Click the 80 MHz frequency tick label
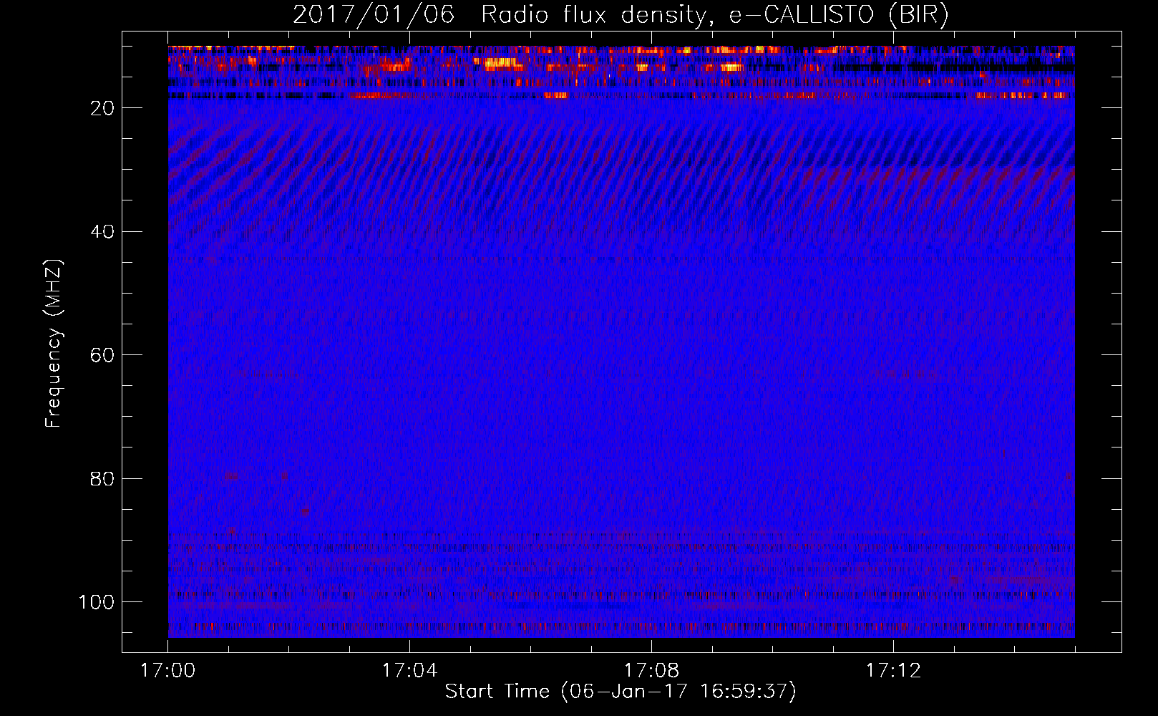The height and width of the screenshot is (716, 1158). point(102,479)
